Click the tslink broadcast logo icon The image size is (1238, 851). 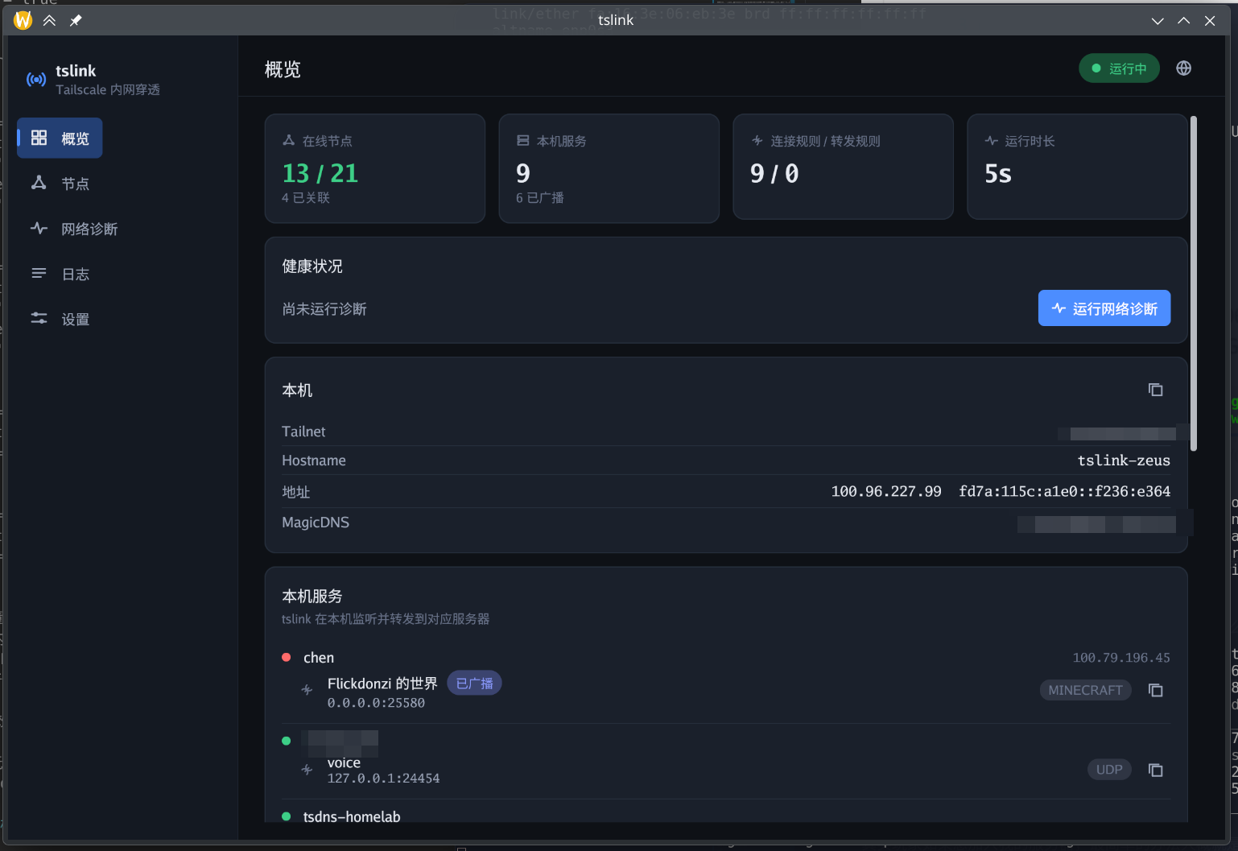coord(36,79)
